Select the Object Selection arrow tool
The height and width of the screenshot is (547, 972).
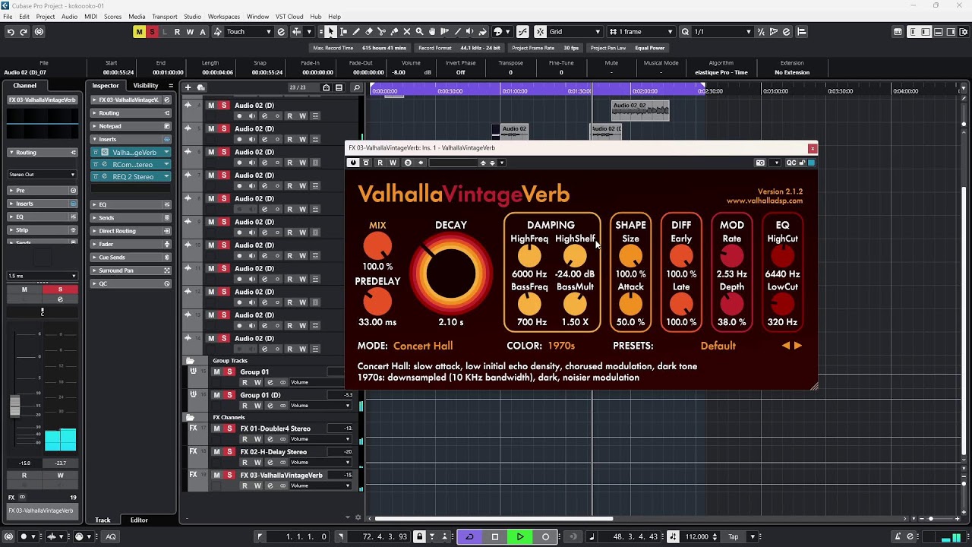tap(330, 32)
